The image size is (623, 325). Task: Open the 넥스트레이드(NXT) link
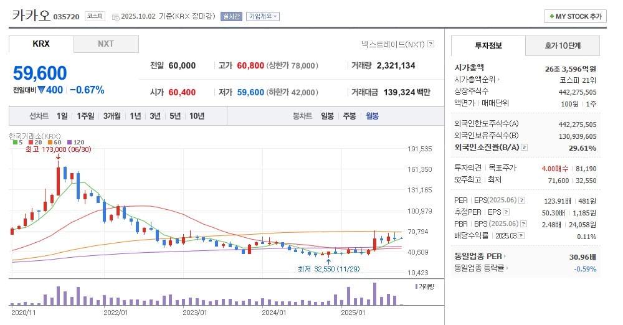[x=392, y=44]
